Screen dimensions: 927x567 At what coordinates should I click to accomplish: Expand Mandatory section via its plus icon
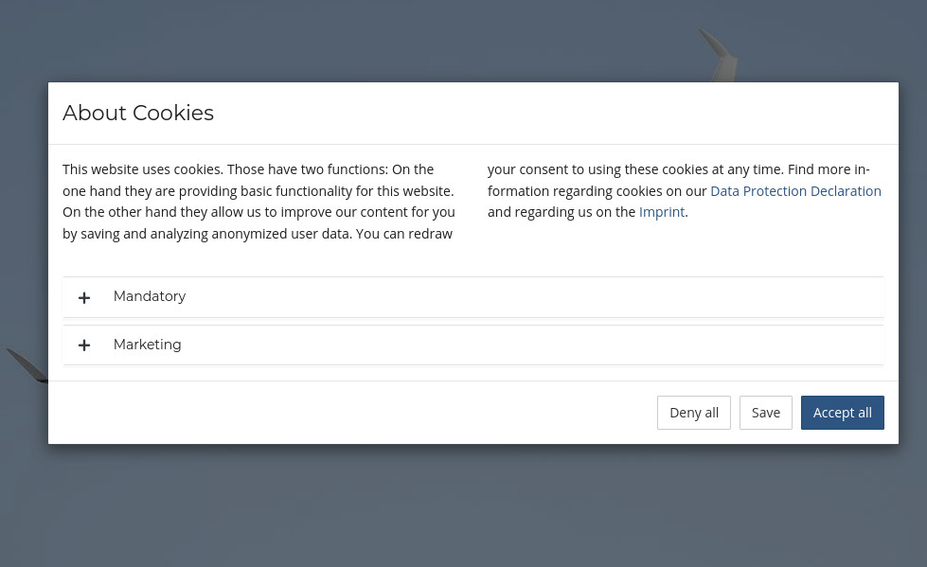[84, 297]
